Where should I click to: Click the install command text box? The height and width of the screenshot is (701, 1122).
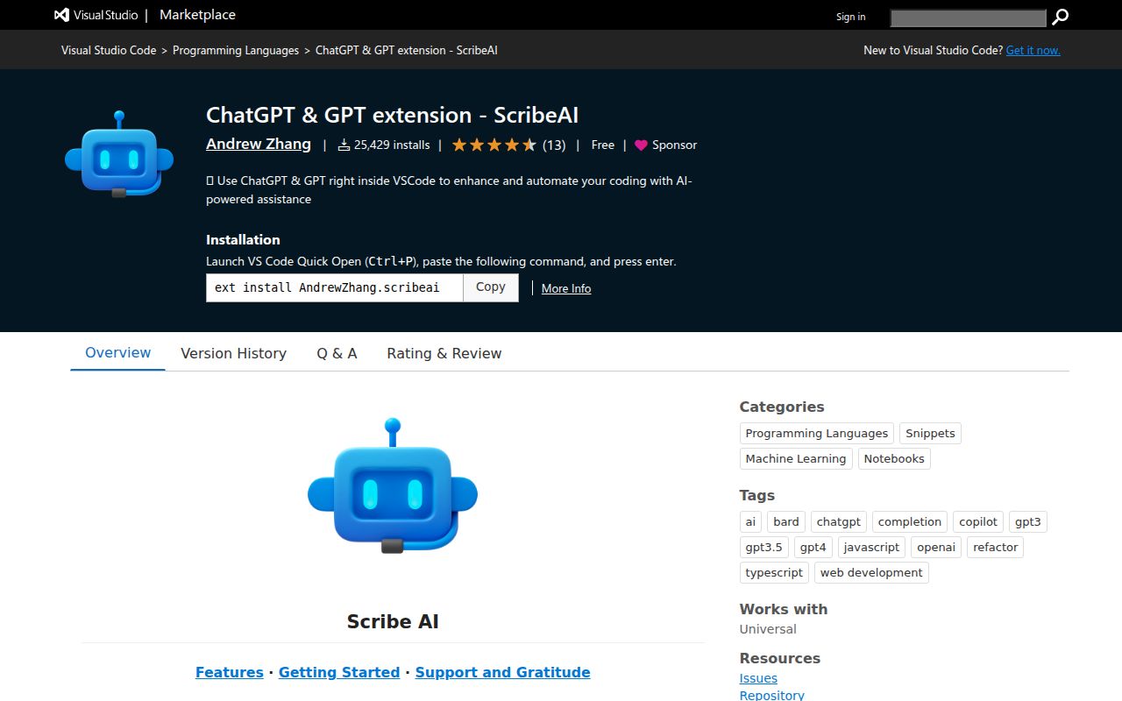335,287
